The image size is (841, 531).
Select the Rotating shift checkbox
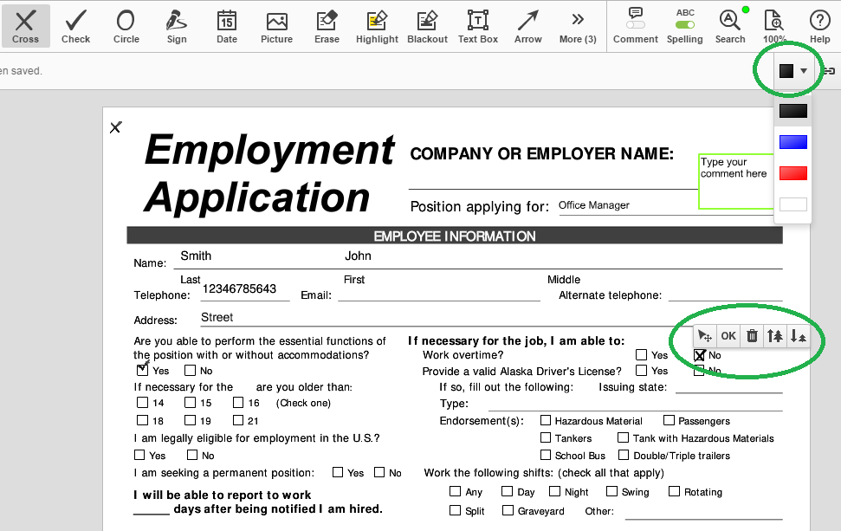tap(674, 491)
